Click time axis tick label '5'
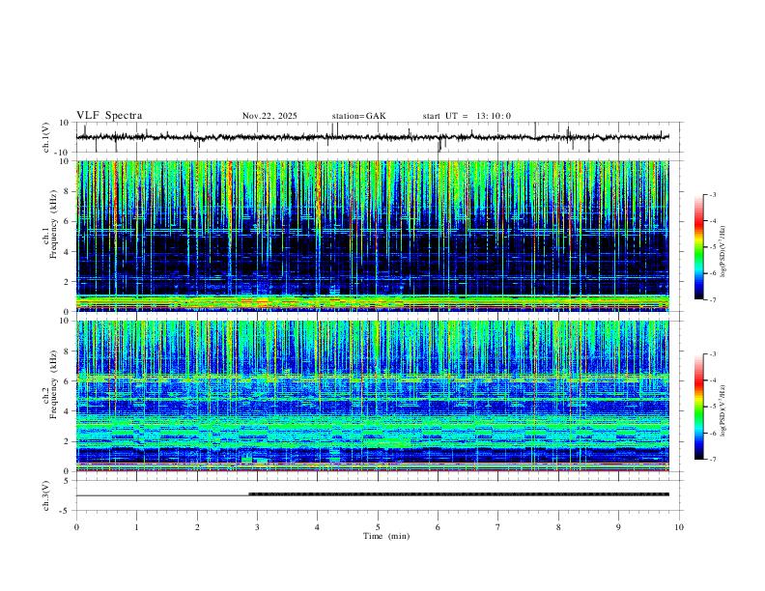 coord(378,527)
